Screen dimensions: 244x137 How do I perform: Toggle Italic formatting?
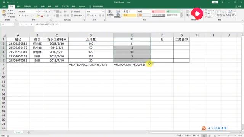[22, 16]
